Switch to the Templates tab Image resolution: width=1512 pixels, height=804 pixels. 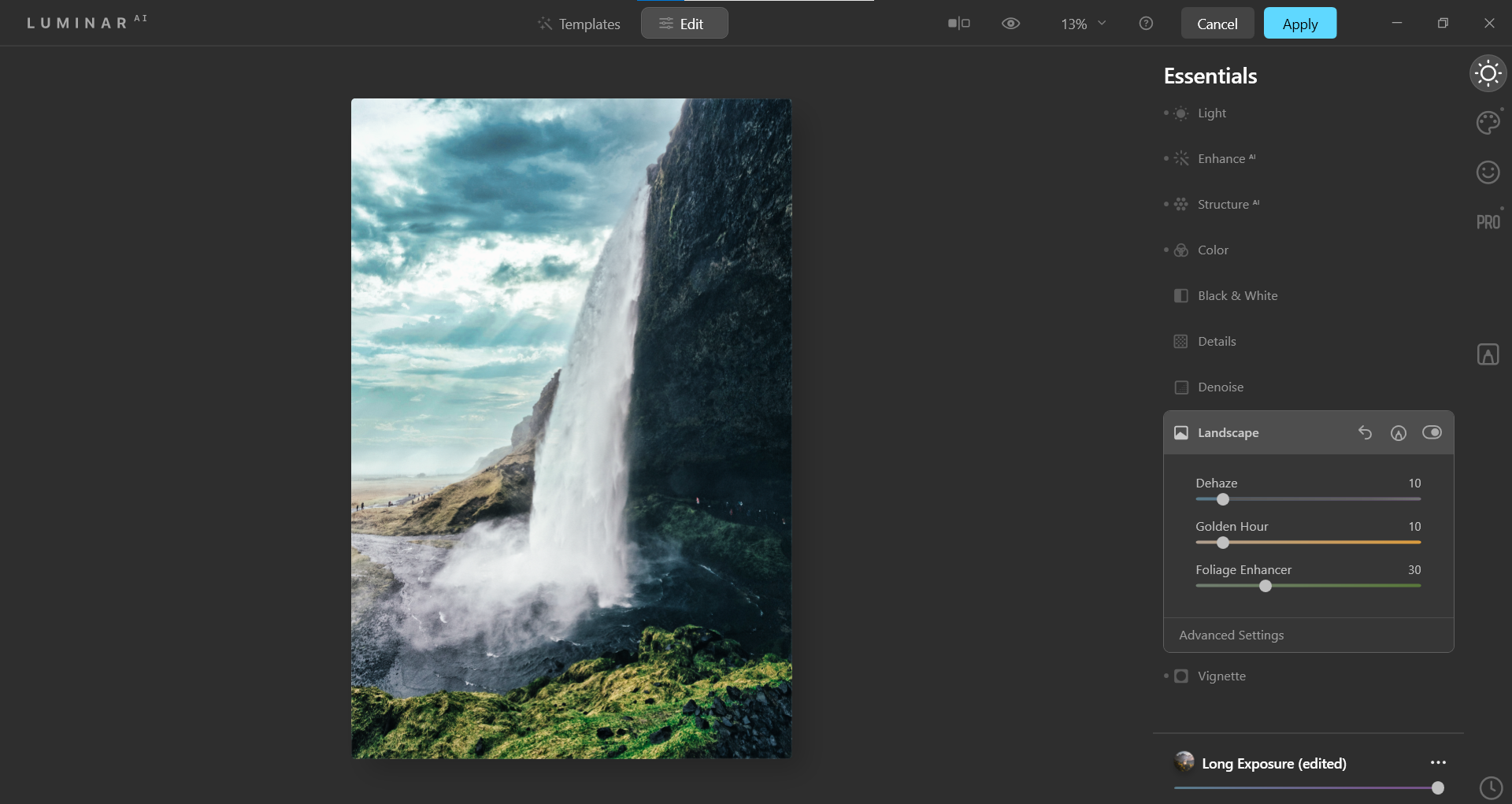click(x=579, y=24)
